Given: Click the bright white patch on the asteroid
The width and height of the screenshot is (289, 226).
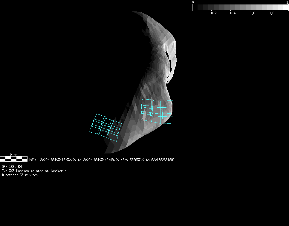Looking at the screenshot, I should click(x=172, y=54).
